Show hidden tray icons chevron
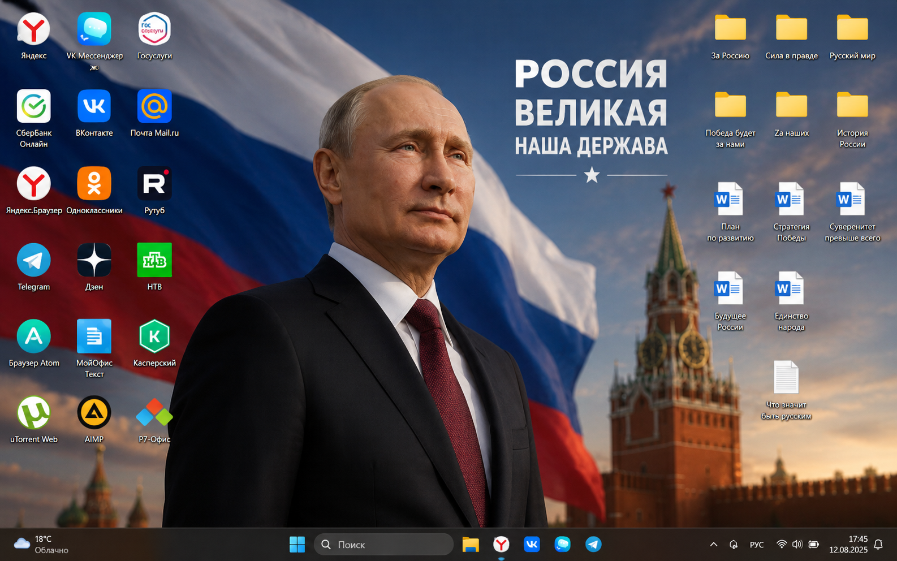Viewport: 897px width, 561px height. (x=714, y=545)
